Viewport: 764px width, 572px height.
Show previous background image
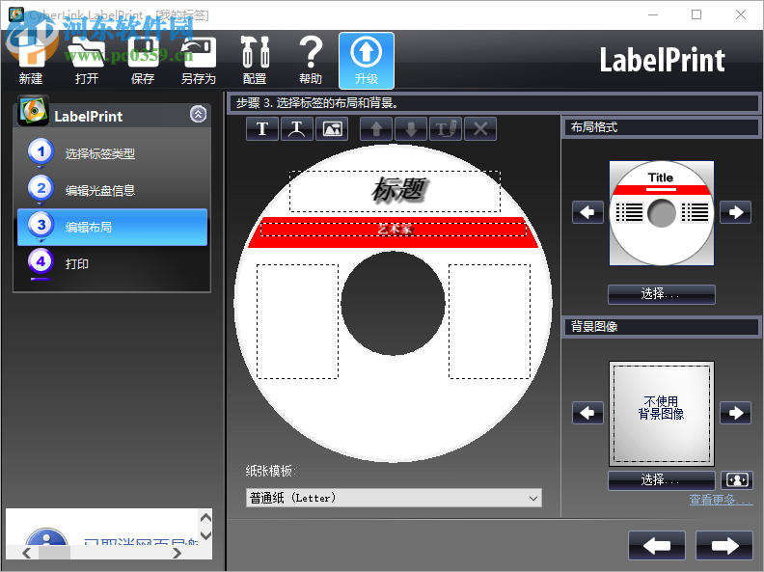click(587, 413)
